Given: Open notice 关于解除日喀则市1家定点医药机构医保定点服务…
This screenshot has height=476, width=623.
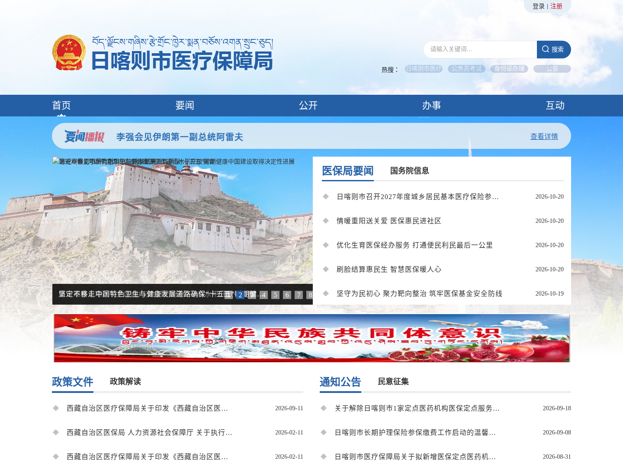Looking at the screenshot, I should (417, 408).
